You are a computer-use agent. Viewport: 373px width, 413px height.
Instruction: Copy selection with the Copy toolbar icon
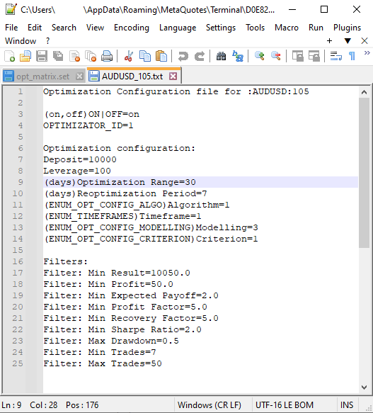pyautogui.click(x=145, y=56)
